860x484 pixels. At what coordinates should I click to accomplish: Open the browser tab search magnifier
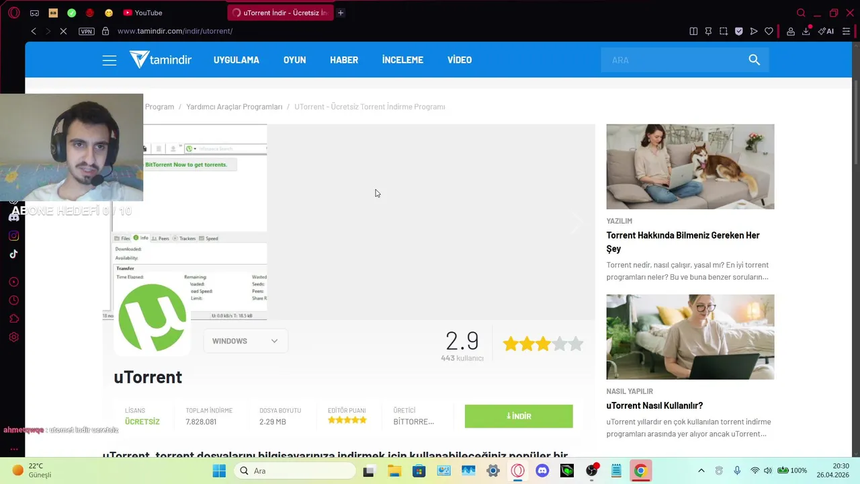point(801,13)
